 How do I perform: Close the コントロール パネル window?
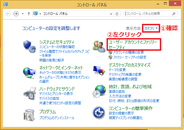coord(175,4)
